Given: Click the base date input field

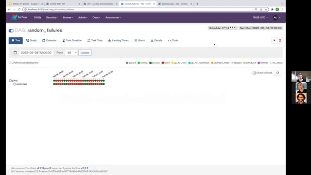Looking at the screenshot, I should [x=36, y=52].
